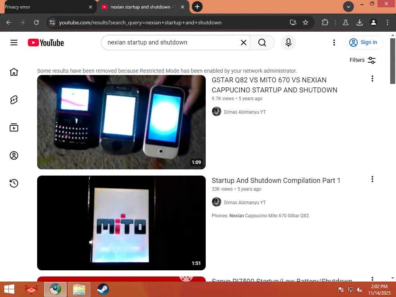Start voice search with microphone

288,43
